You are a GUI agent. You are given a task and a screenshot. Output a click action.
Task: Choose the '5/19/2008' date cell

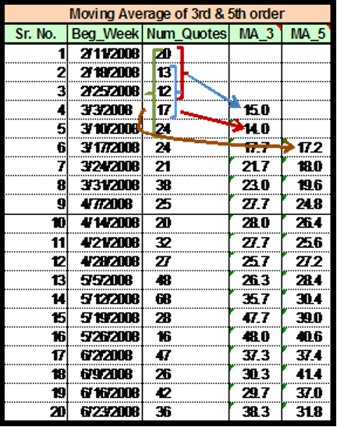click(105, 318)
